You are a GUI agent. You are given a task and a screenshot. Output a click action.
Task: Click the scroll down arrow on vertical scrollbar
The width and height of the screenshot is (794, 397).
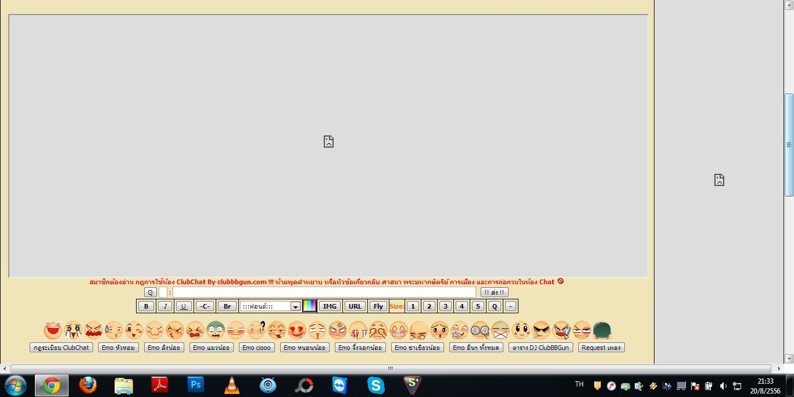pyautogui.click(x=789, y=359)
